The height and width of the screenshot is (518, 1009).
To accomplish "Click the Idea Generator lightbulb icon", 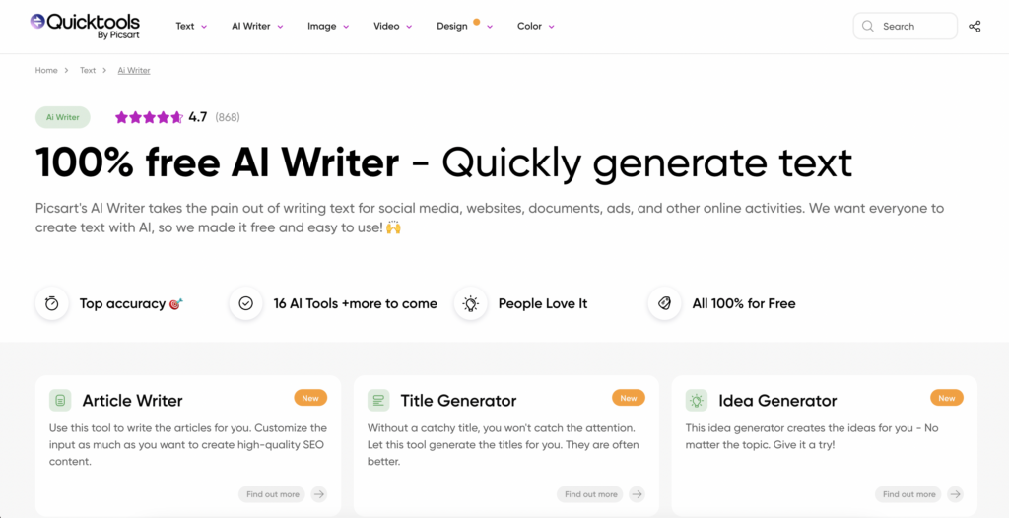I will tap(697, 401).
